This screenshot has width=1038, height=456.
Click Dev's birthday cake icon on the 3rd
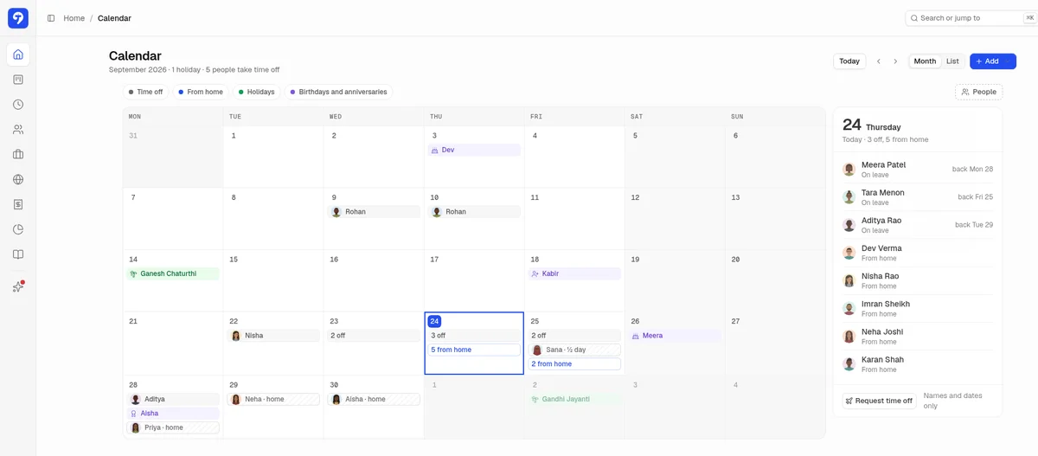pos(435,151)
